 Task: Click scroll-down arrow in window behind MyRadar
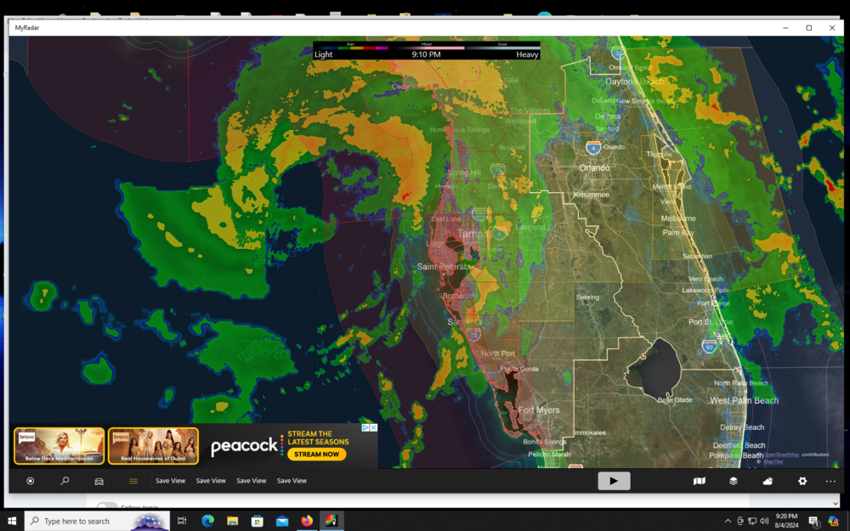pyautogui.click(x=836, y=503)
